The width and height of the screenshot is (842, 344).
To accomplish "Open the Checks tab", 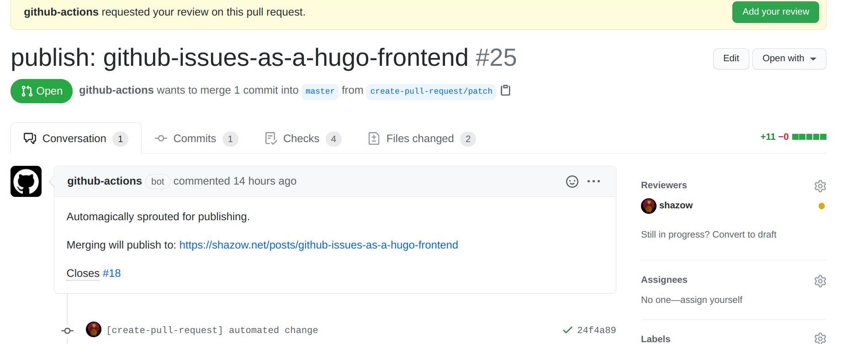I will (302, 139).
